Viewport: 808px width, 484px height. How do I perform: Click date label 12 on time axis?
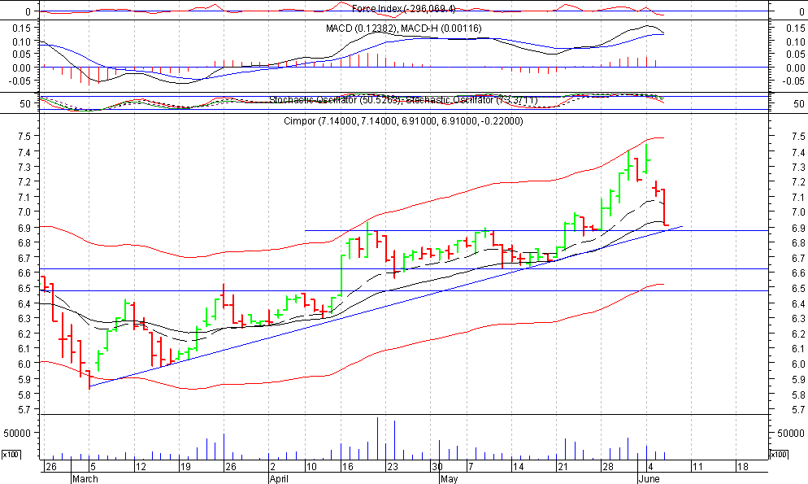click(141, 466)
